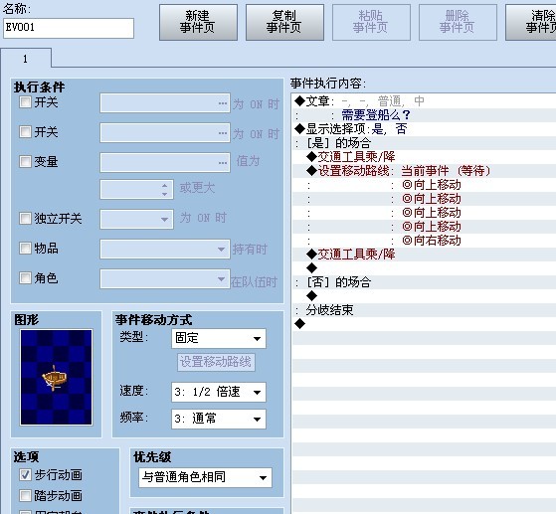Select the first ◎向上移动 line

(425, 185)
